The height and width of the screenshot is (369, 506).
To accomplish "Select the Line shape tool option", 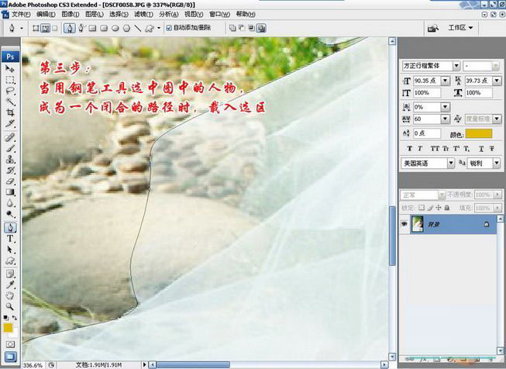I will 138,28.
